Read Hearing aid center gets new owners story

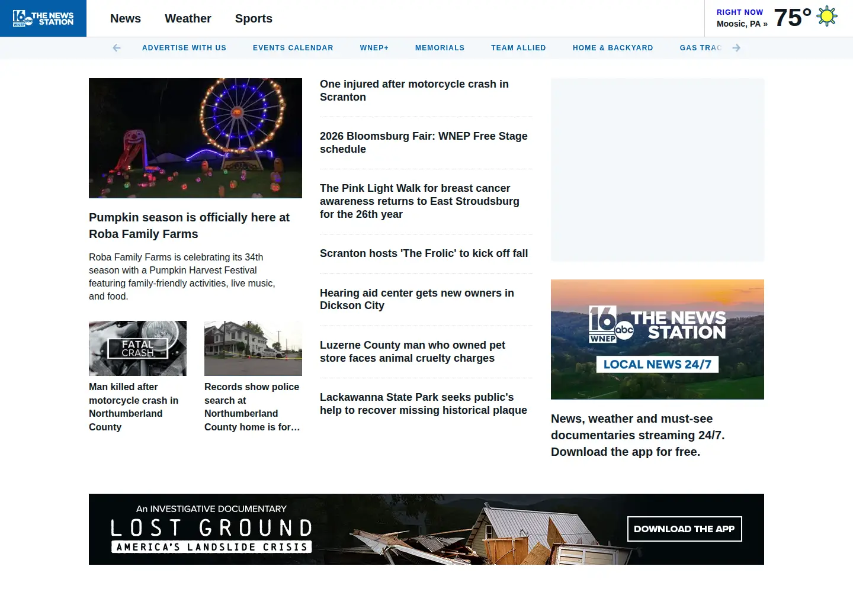click(417, 299)
